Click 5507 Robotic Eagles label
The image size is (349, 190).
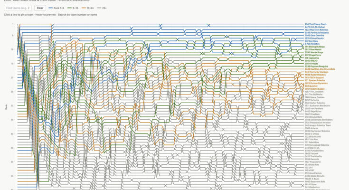point(315,89)
